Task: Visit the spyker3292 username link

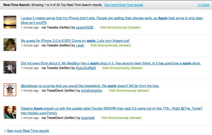Action: pos(85,28)
